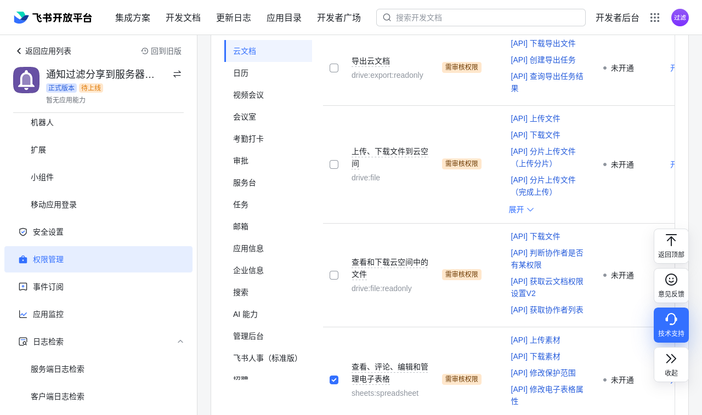This screenshot has width=702, height=415.
Task: Click the 日志检索 search-log icon
Action: coord(23,342)
